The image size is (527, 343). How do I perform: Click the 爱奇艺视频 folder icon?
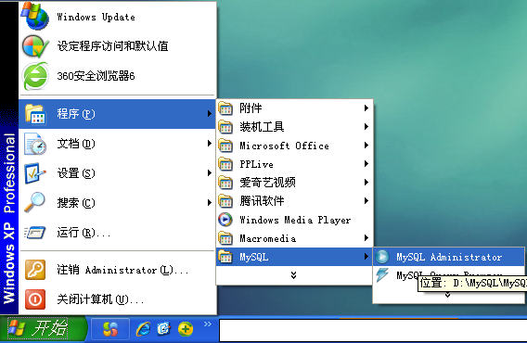tap(225, 183)
